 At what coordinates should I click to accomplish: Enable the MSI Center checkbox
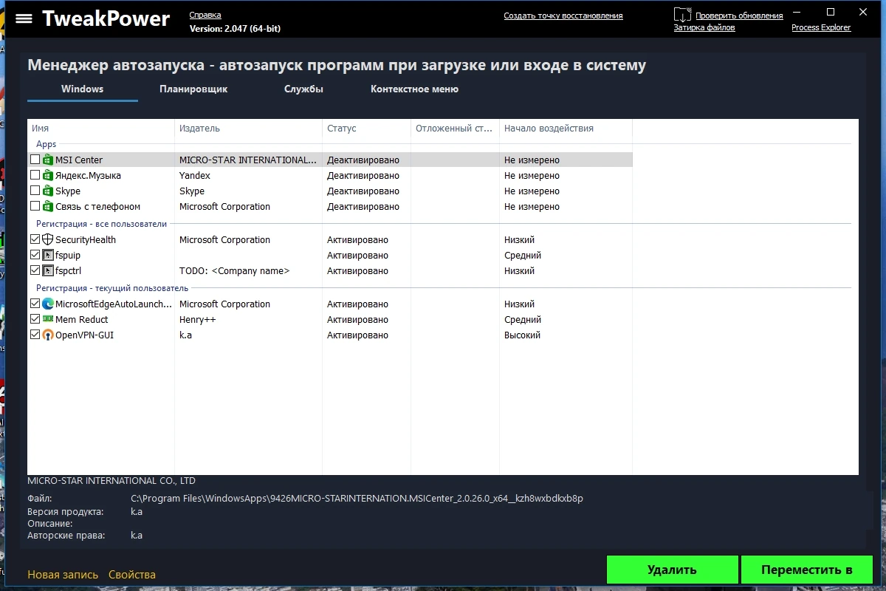coord(35,160)
